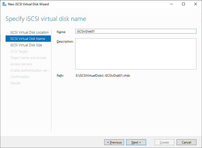Select Enable authentication services step
Screen dimensions: 202x148
click(30, 70)
